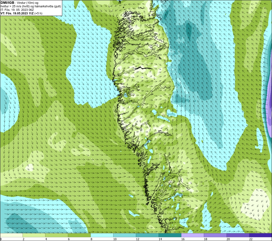Click the 'VT: Fös. 19.05.2023 11Z (+5 h)' line
This screenshot has height=241, width=272.
(21, 13)
